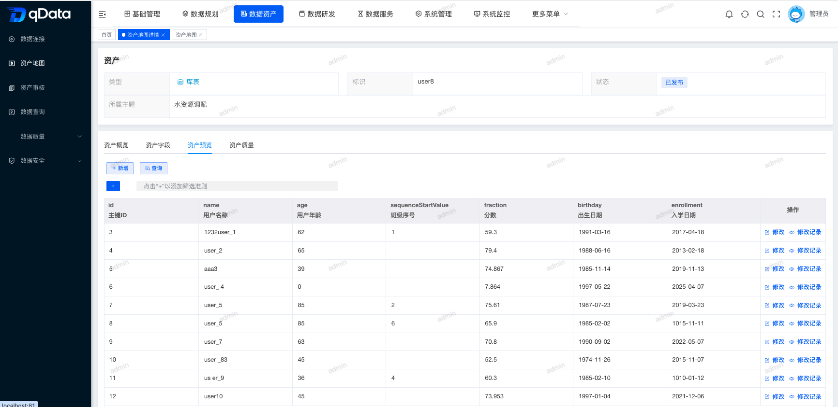Close the 资产地图详情 tab

[x=164, y=35]
